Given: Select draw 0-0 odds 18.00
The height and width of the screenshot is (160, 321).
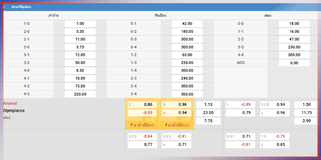Looking at the screenshot, I should (x=294, y=24).
